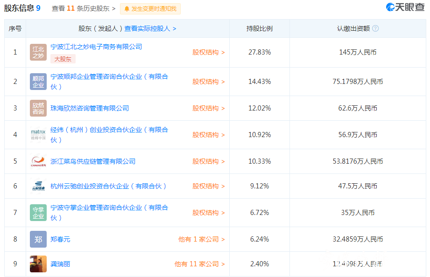Viewport: 430px width, 277px height.
Task: Expand 股权结构 for 宁波守掌企业
Action: [209, 213]
